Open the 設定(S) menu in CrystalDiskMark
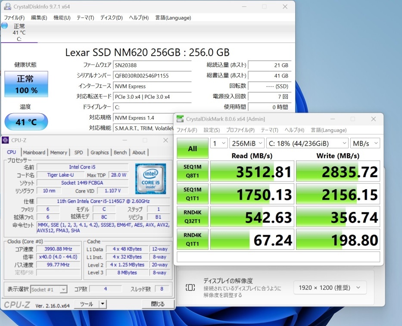 [x=212, y=130]
